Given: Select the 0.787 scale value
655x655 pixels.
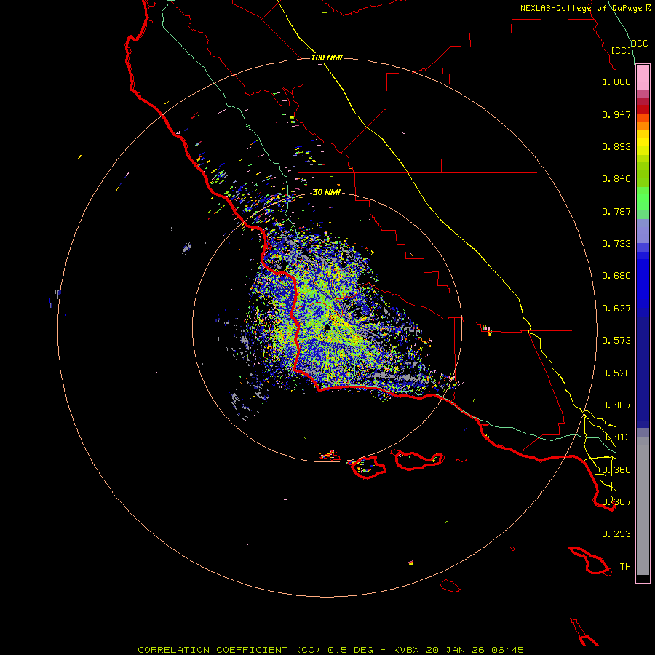Looking at the screenshot, I should tap(616, 211).
